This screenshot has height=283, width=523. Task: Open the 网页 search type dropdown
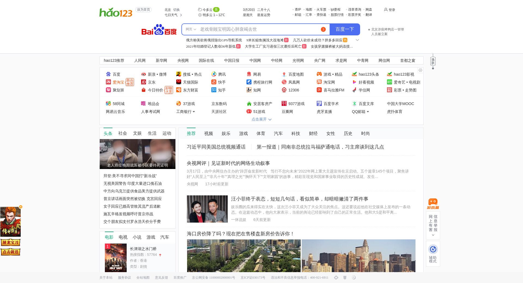click(x=191, y=29)
